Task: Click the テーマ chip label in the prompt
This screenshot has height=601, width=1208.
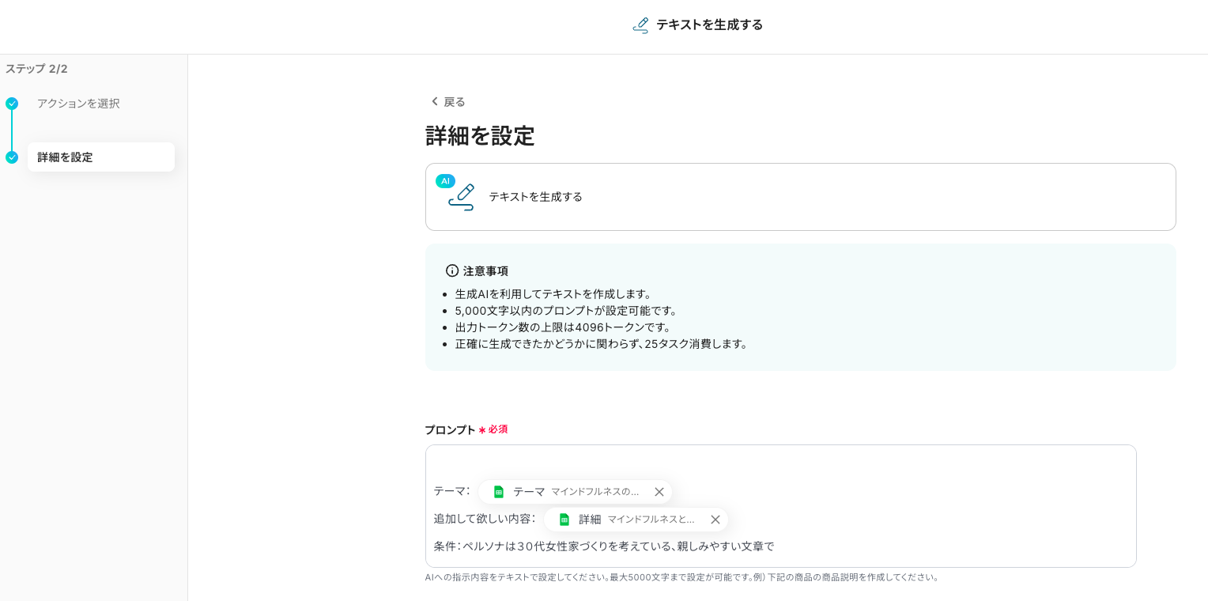Action: 529,492
